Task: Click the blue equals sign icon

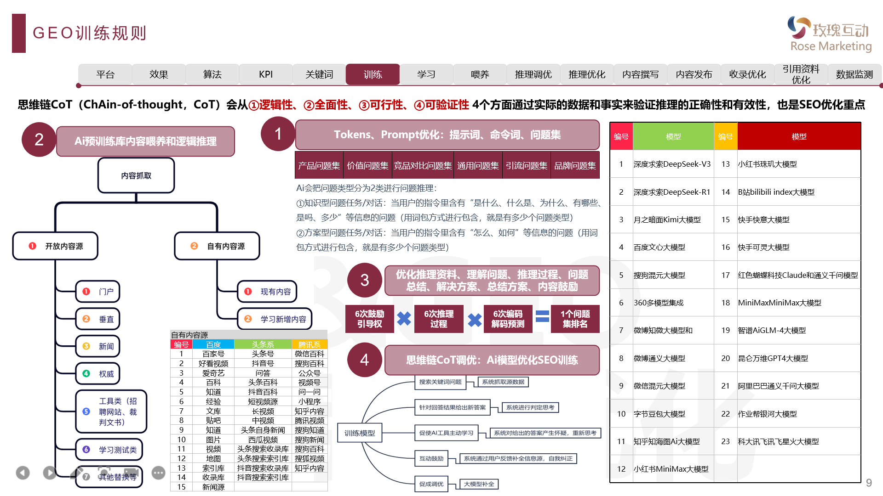Action: click(x=542, y=316)
